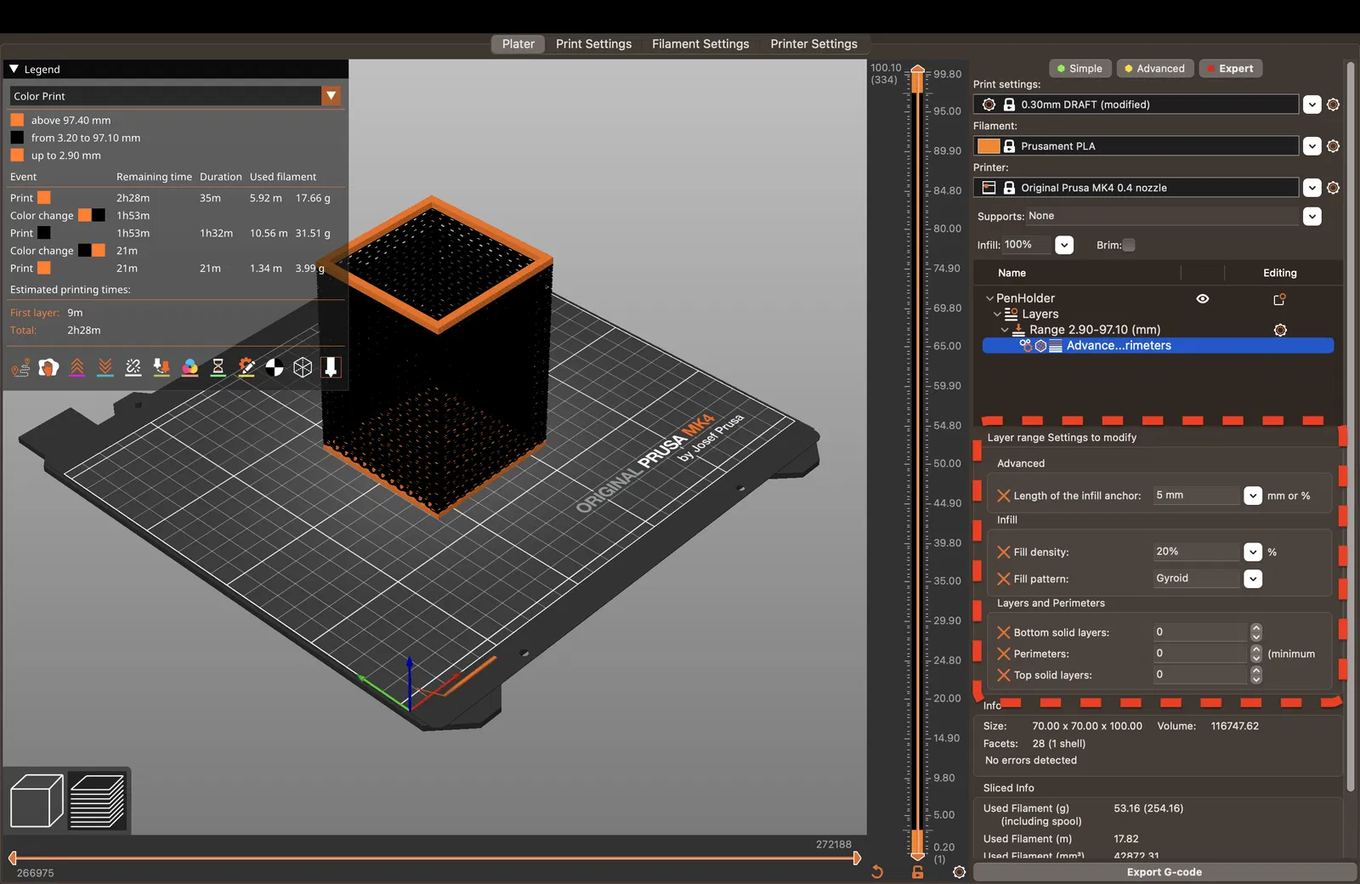
Task: Toggle tool marker arrow icon in legend
Action: (x=331, y=367)
